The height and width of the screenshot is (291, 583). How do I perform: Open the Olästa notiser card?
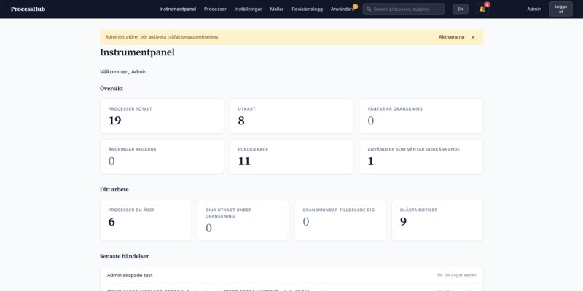click(437, 220)
